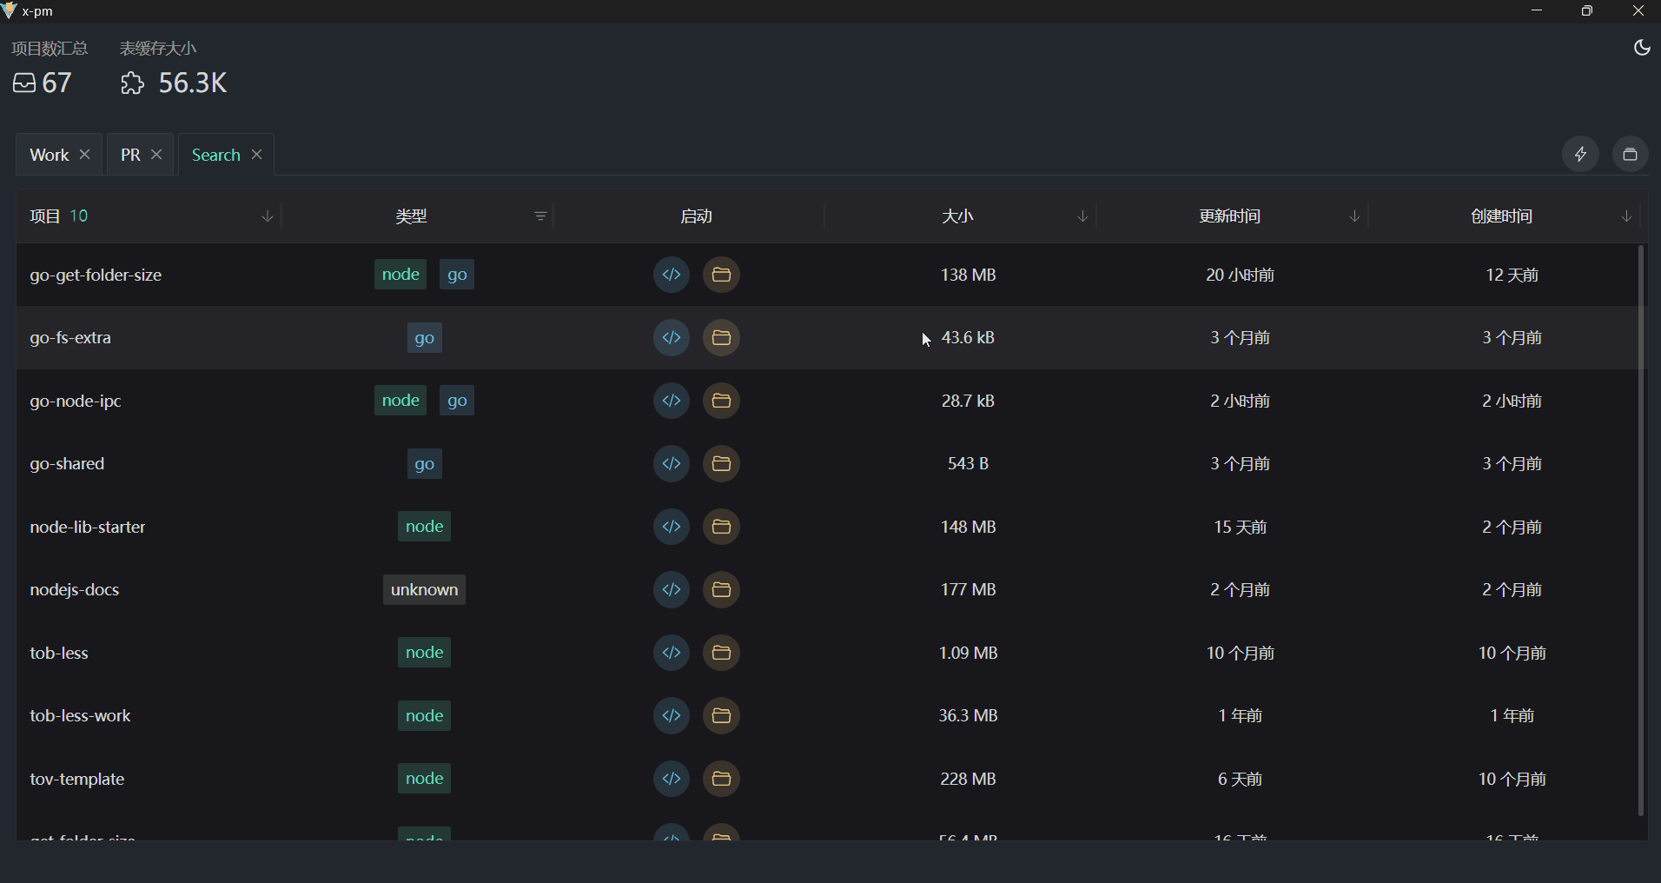Click the 表缓存大小 label
This screenshot has height=883, width=1661.
tap(158, 48)
